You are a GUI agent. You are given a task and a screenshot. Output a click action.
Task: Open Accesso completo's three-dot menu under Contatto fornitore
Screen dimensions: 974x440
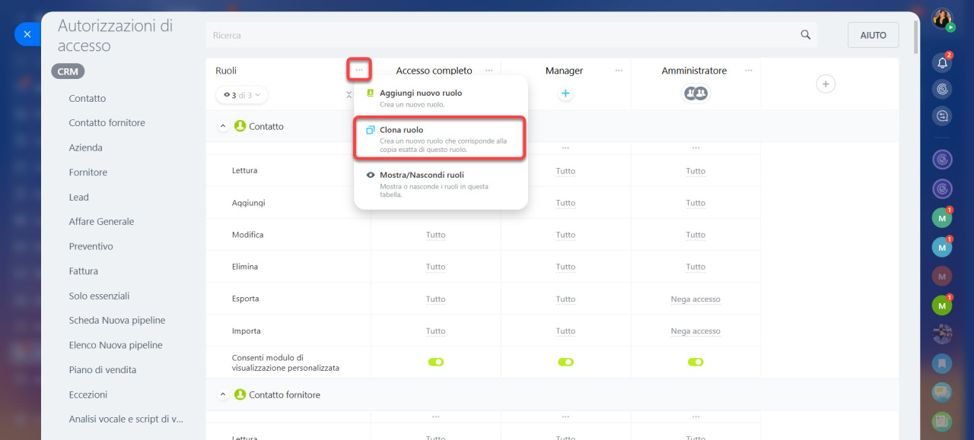click(x=436, y=417)
